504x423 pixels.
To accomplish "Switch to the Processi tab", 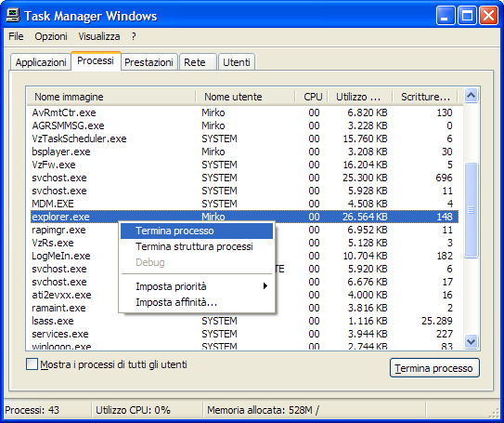I will click(x=96, y=60).
